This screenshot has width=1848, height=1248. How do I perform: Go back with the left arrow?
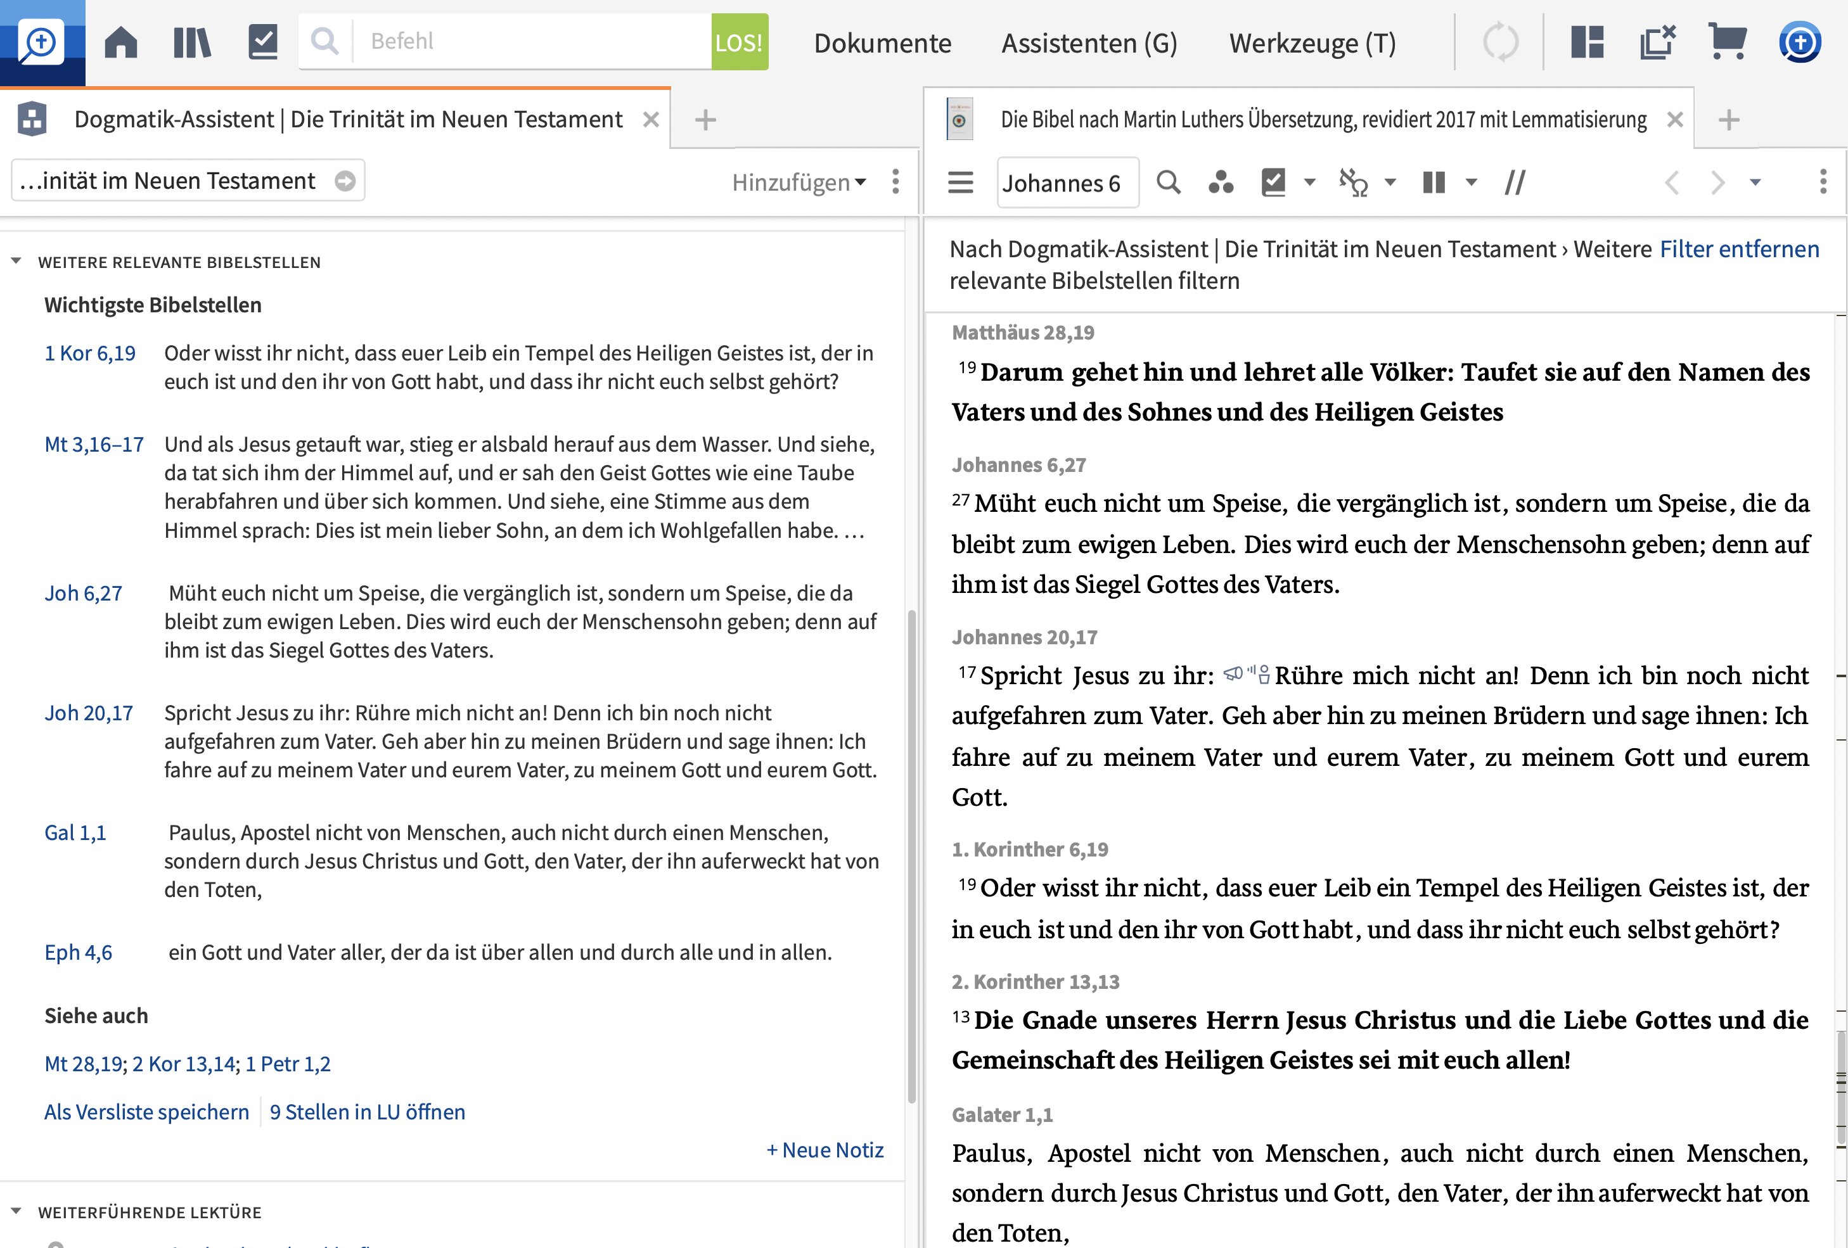tap(1672, 183)
